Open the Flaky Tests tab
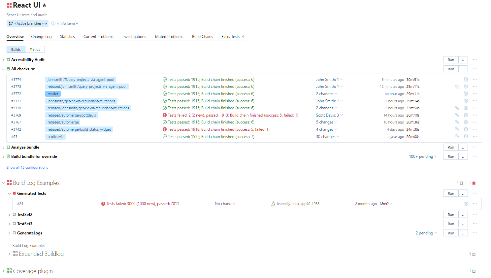This screenshot has height=278, width=491. (233, 37)
